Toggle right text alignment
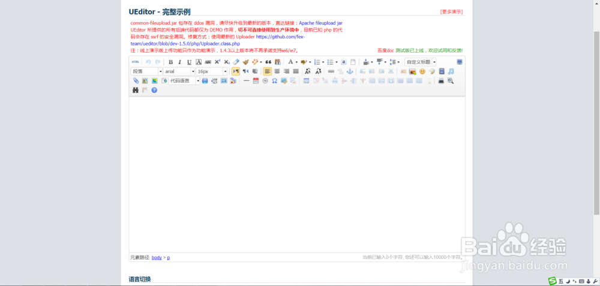Image resolution: width=600 pixels, height=286 pixels. (286, 71)
